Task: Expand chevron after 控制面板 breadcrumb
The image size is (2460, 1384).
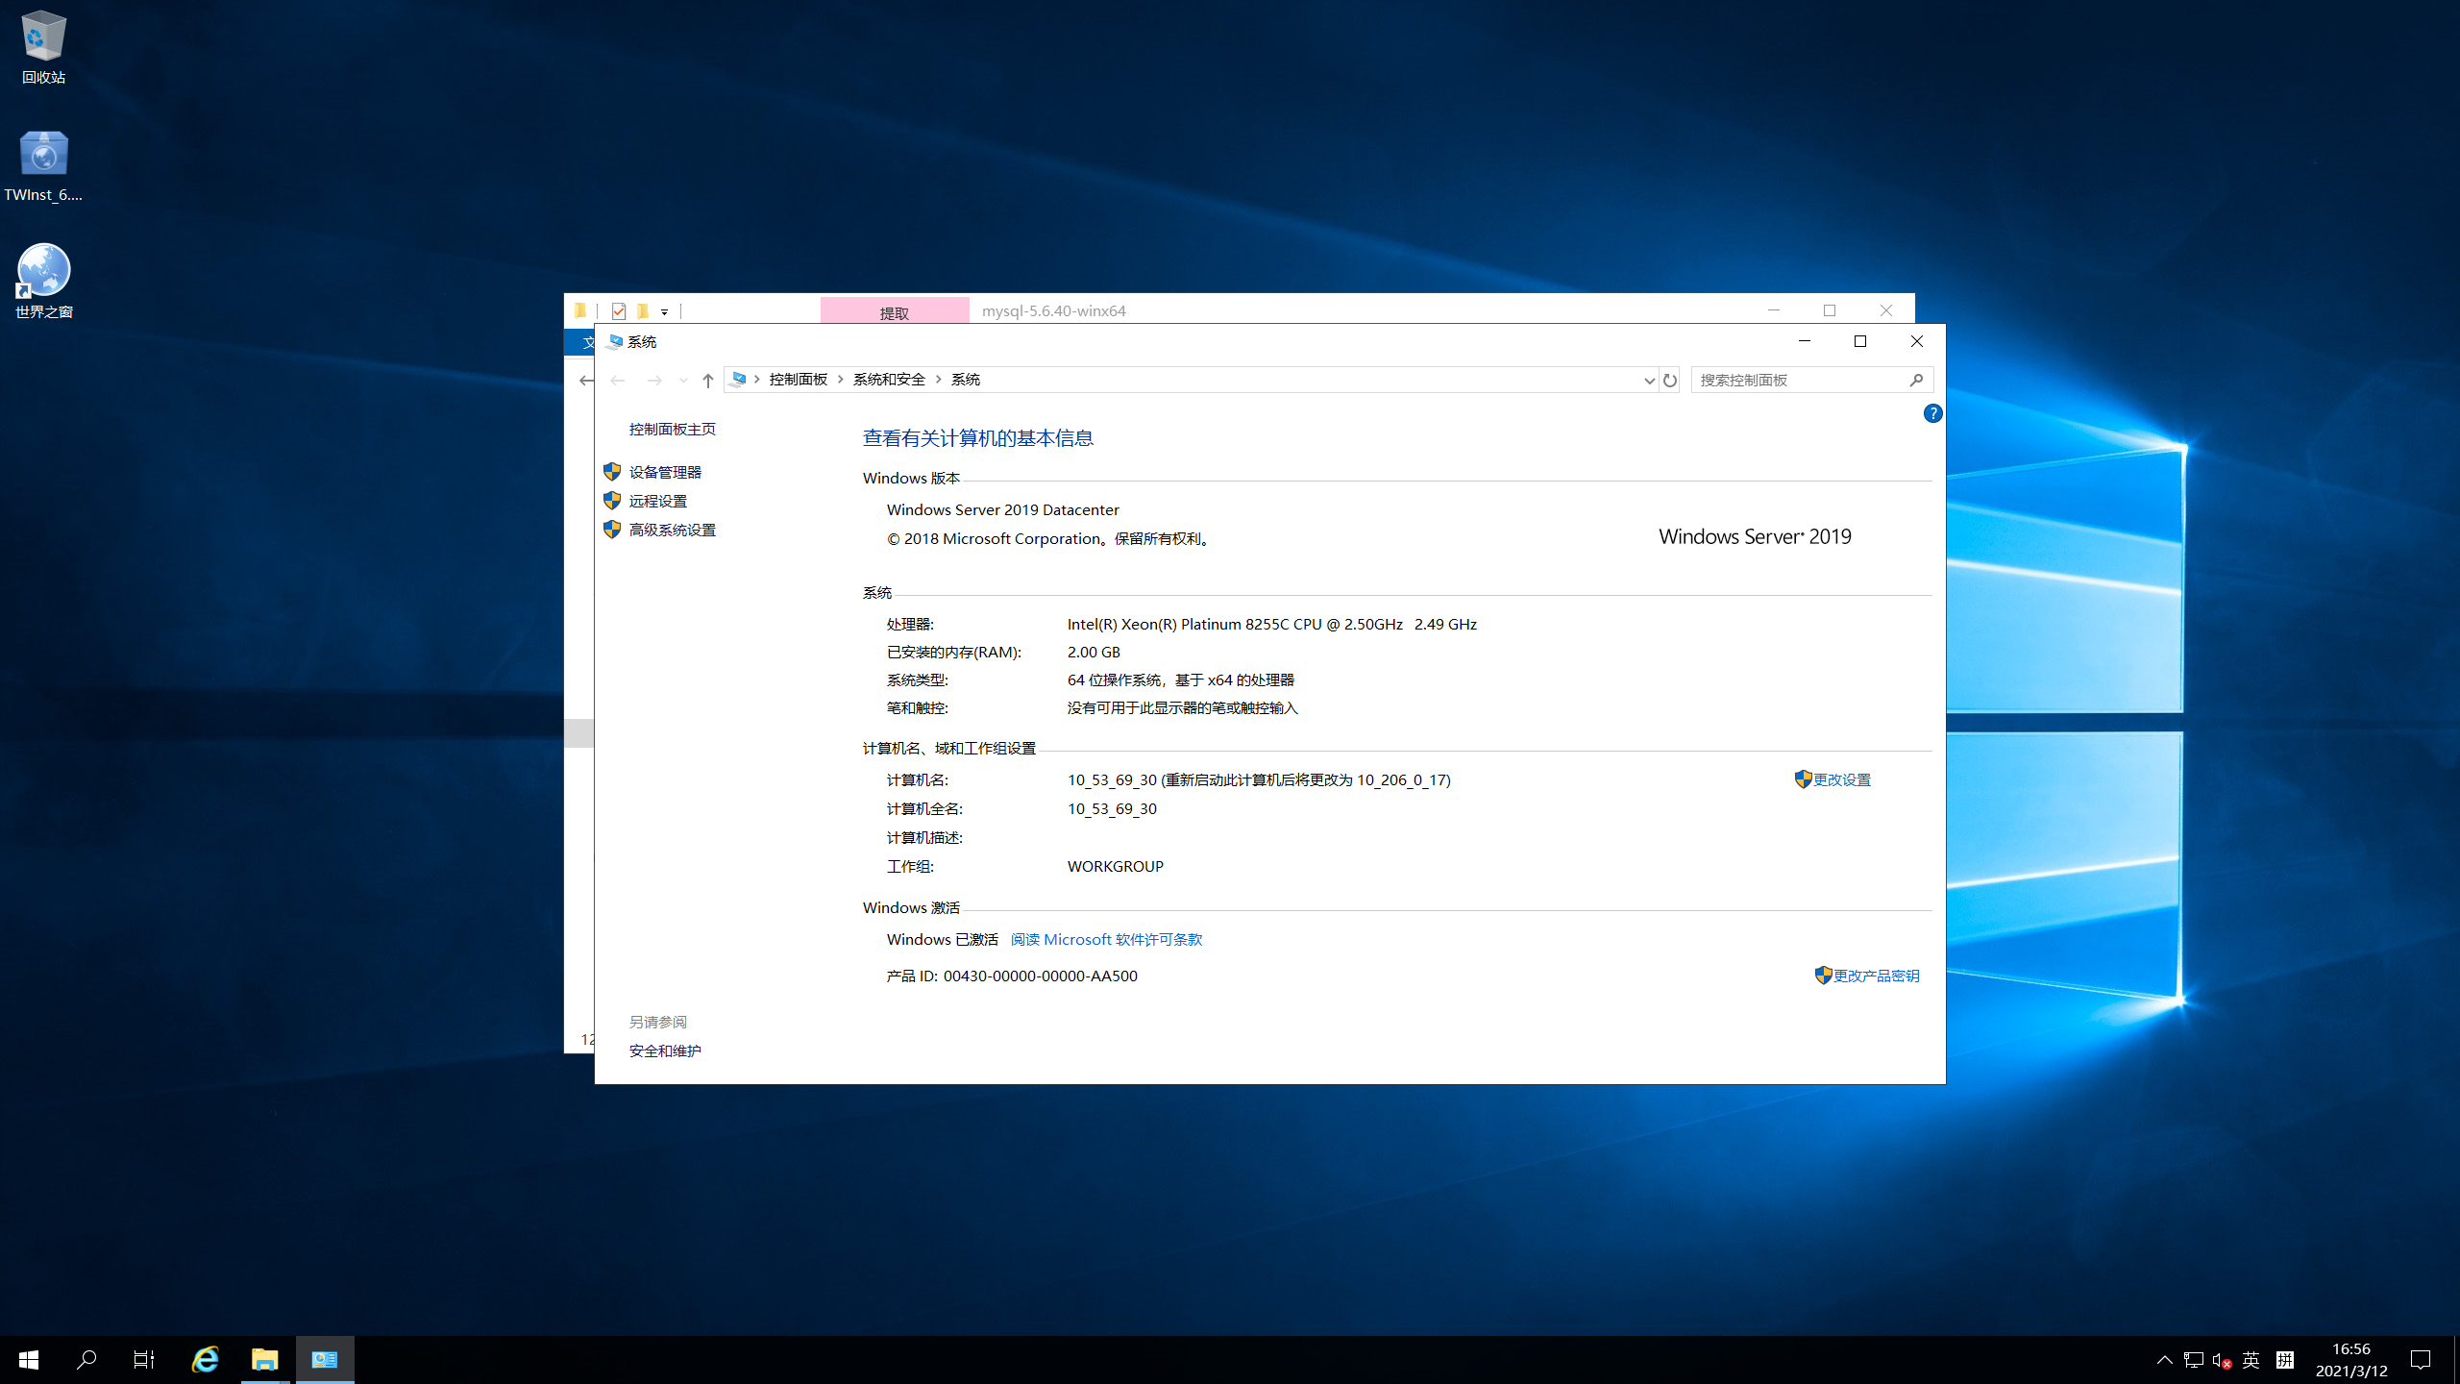Action: coord(841,380)
